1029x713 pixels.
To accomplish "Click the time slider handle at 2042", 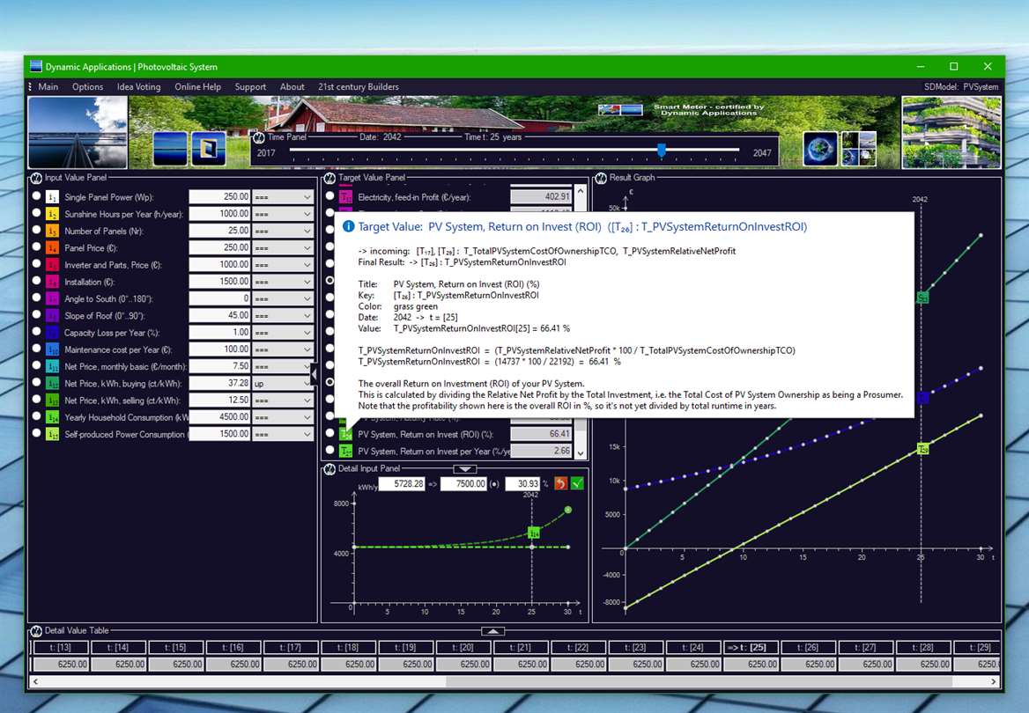I will pyautogui.click(x=662, y=151).
